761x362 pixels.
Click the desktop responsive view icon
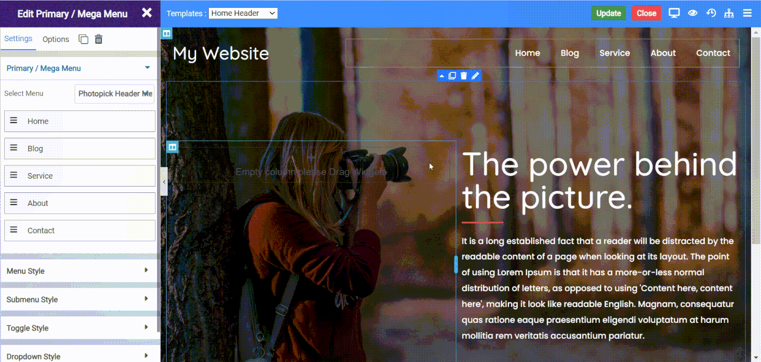tap(674, 13)
